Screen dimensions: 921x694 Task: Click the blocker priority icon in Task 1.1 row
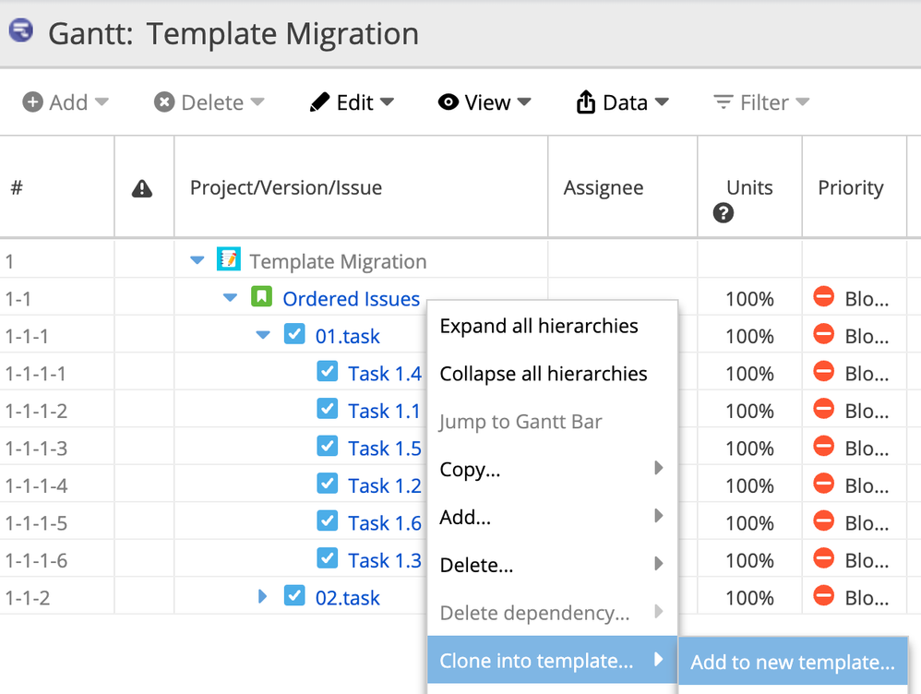tap(823, 409)
